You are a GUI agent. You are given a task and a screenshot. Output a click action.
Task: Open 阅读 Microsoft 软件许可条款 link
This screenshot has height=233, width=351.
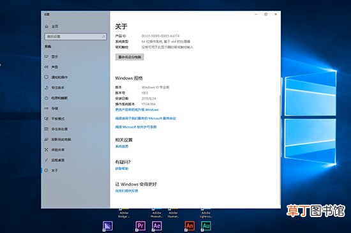[136, 127]
